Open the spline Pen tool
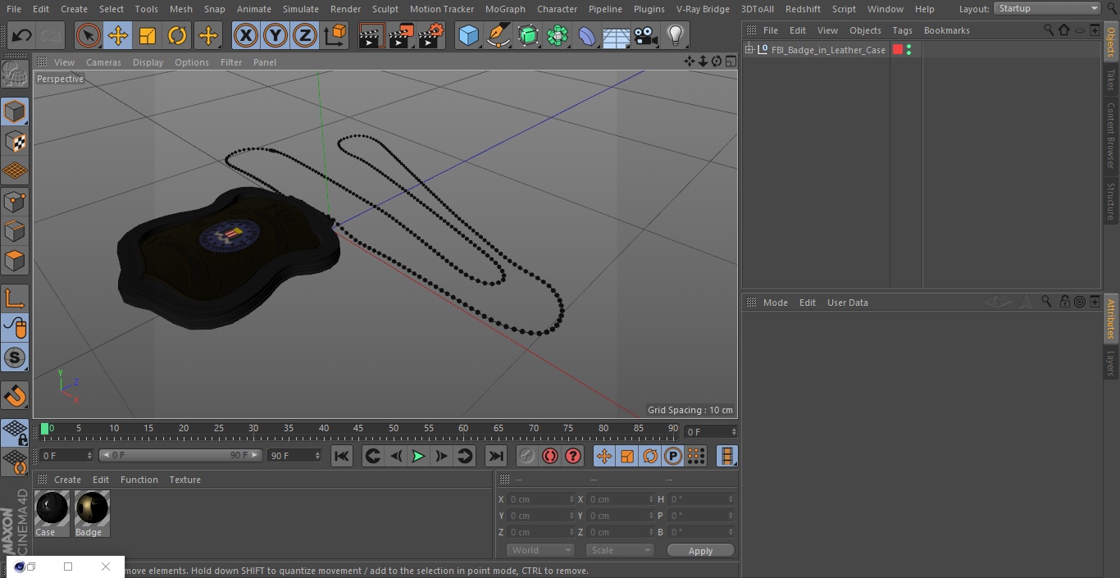 click(498, 35)
